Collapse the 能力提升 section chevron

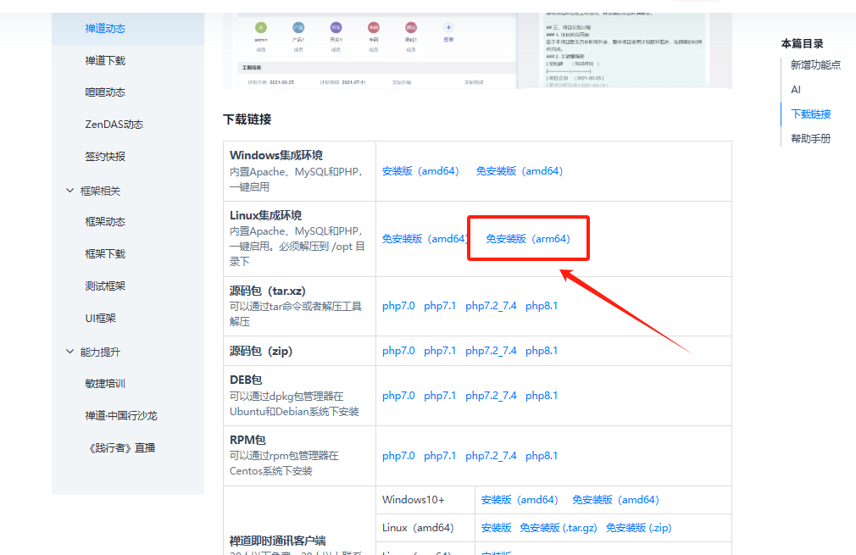69,352
